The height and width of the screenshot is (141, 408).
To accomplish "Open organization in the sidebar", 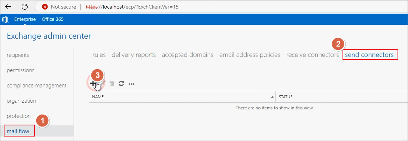I will (21, 101).
